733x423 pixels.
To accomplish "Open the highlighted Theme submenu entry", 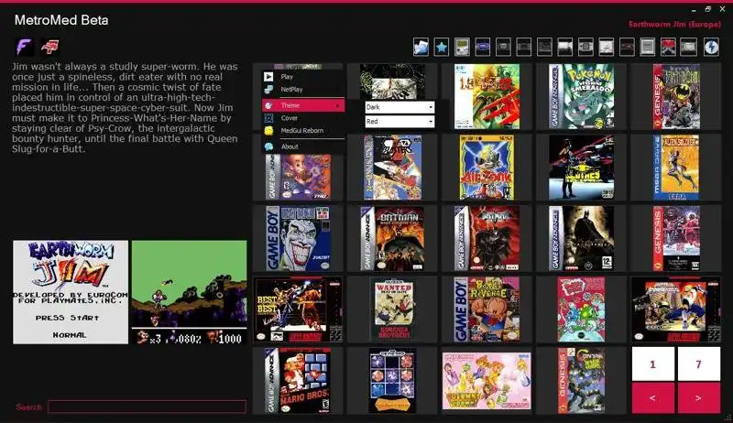I will (303, 105).
